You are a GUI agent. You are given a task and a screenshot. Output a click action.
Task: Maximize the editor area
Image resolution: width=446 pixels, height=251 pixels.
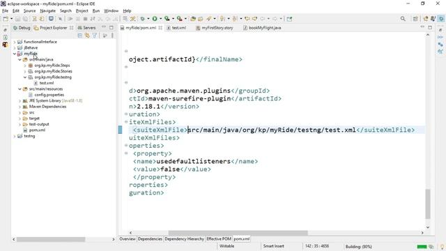tap(430, 28)
